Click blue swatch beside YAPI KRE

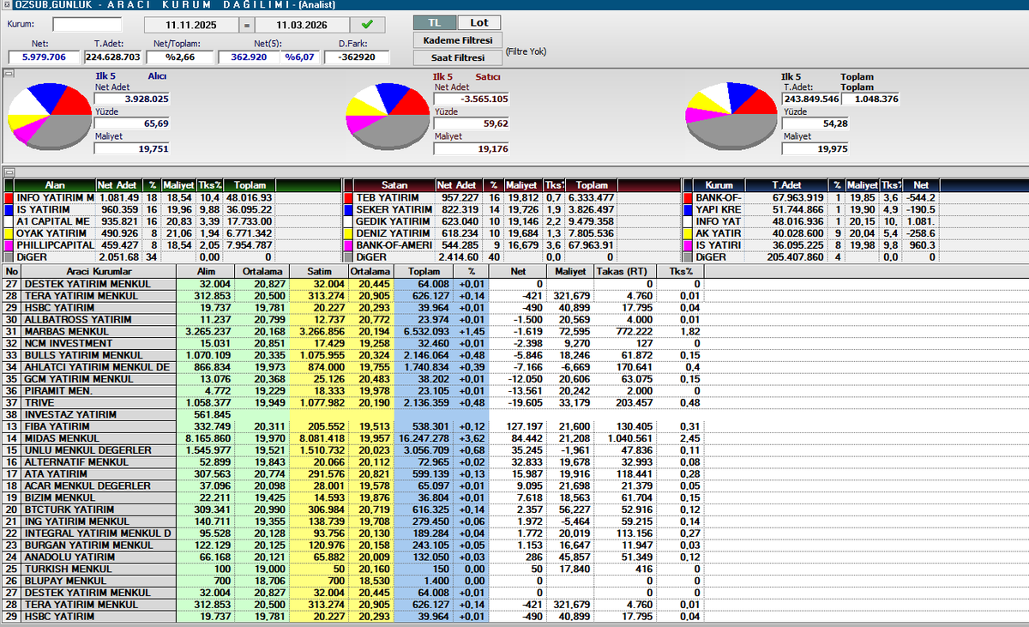pos(689,209)
